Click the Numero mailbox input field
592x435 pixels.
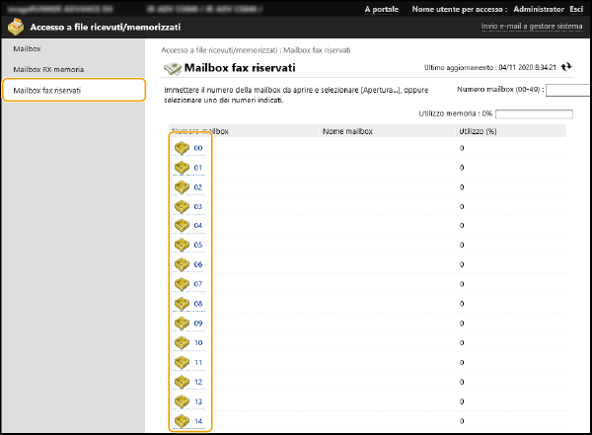pos(567,90)
